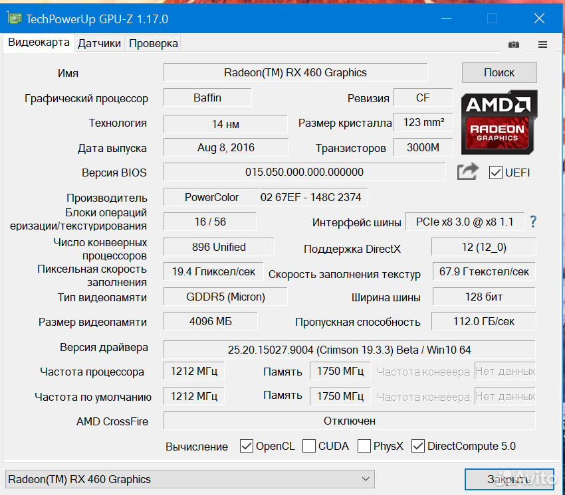The height and width of the screenshot is (495, 565).
Task: Click the current GPU clock 1212 МГц
Action: 194,371
